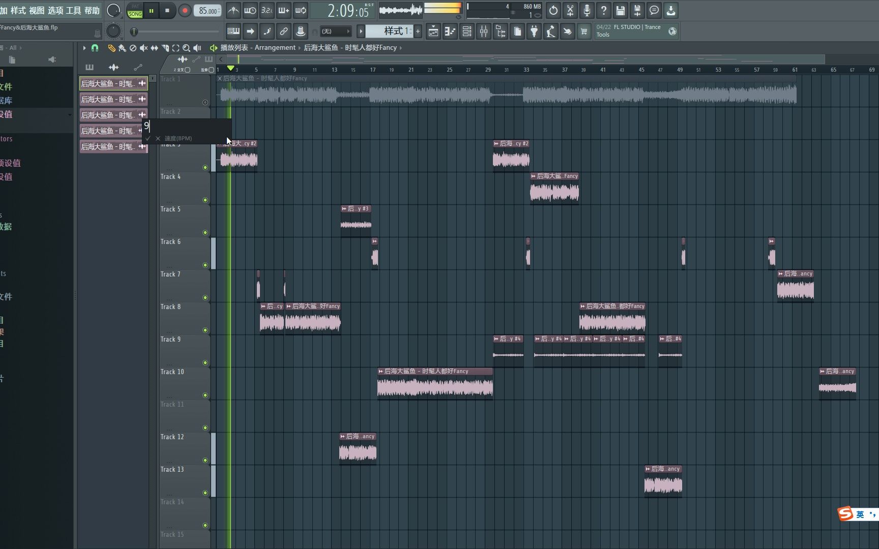
Task: Select the Slip tool in playlist toolbar
Action: (x=154, y=48)
